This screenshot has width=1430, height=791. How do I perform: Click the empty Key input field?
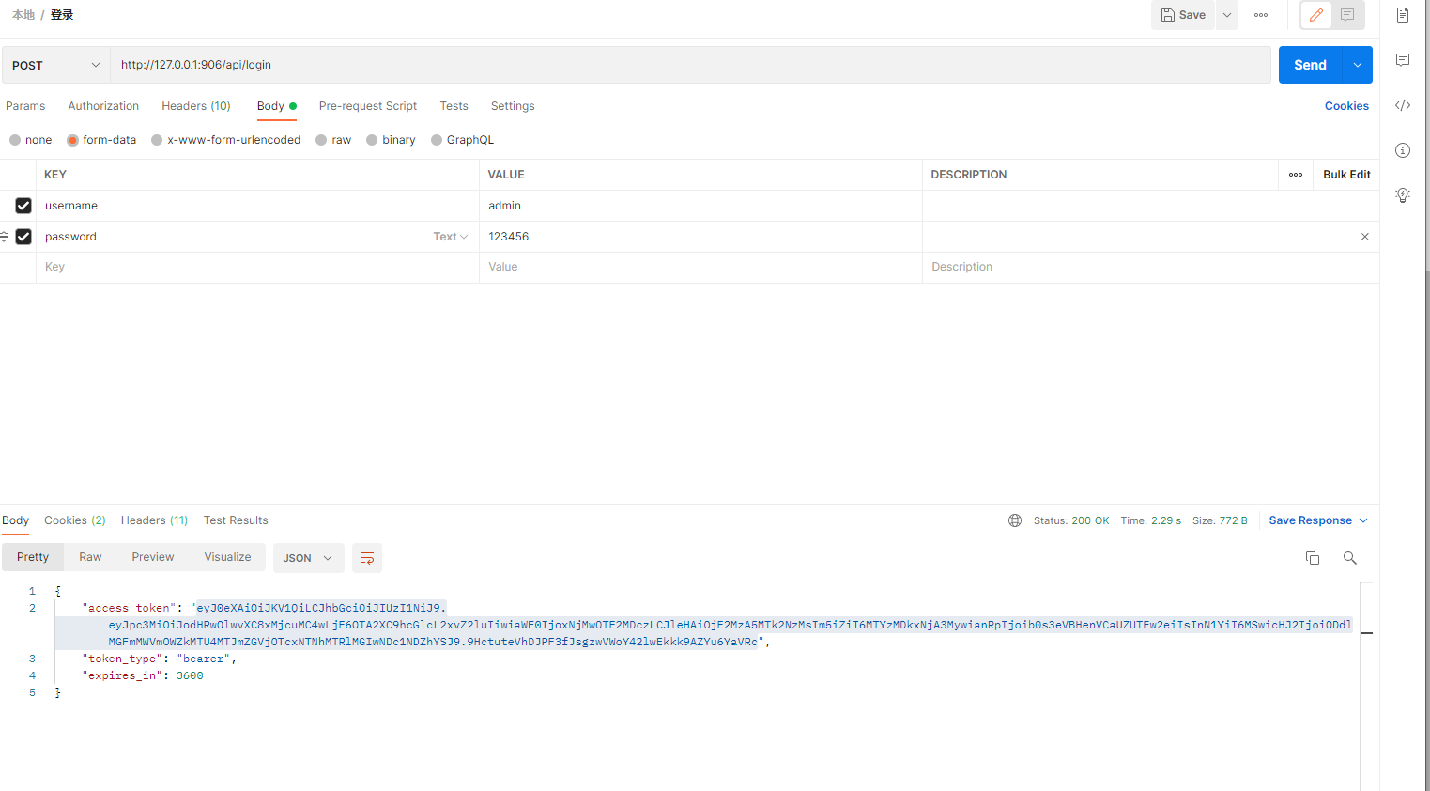click(257, 267)
